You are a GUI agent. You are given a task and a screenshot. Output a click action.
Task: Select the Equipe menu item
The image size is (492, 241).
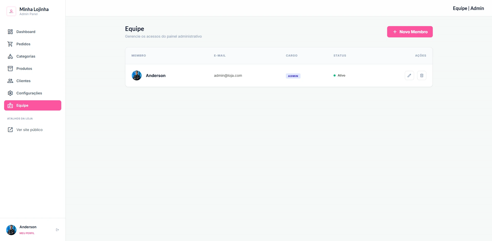click(33, 105)
